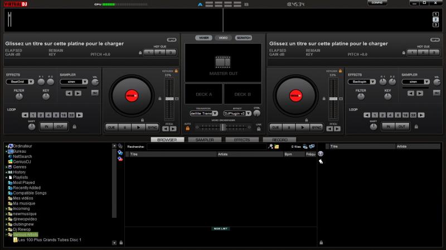446x250 pixels.
Task: Double right deck loop length arrow
Action: point(421,115)
